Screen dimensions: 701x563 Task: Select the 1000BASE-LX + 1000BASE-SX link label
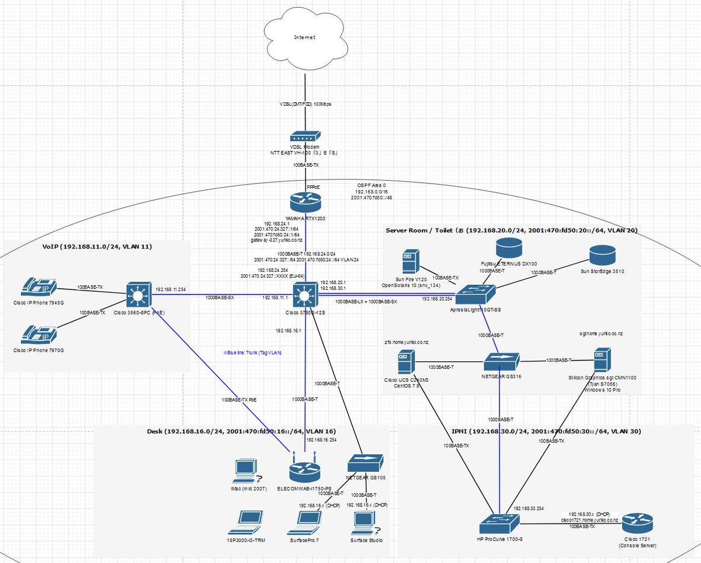(x=366, y=302)
